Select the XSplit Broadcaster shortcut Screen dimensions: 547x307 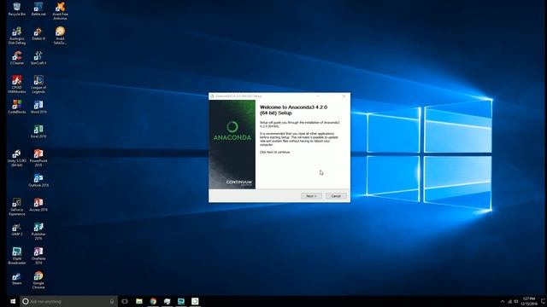pos(17,256)
